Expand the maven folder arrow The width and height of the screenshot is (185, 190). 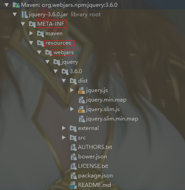coord(31,33)
